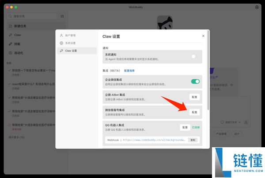Click 设计 suggestion chip
265x178 pixels.
(237, 134)
